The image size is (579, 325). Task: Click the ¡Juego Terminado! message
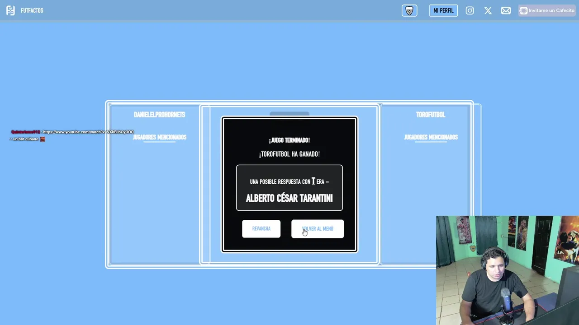[289, 140]
